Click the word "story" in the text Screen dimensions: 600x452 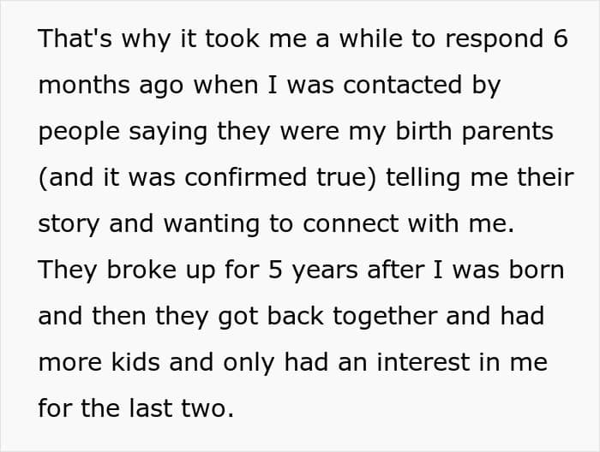point(69,224)
